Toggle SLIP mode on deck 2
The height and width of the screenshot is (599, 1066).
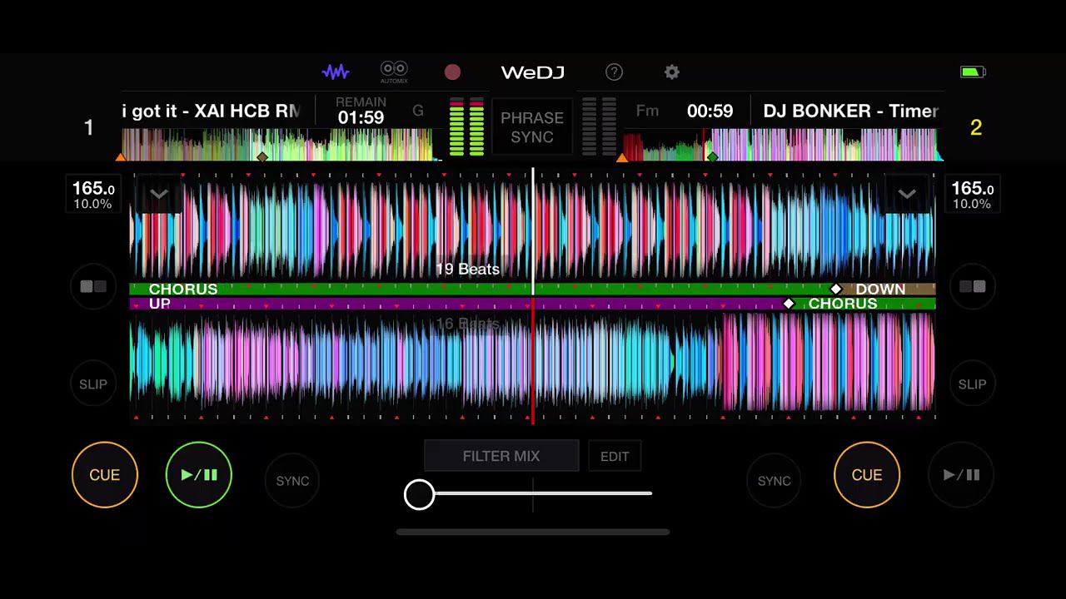tap(972, 384)
